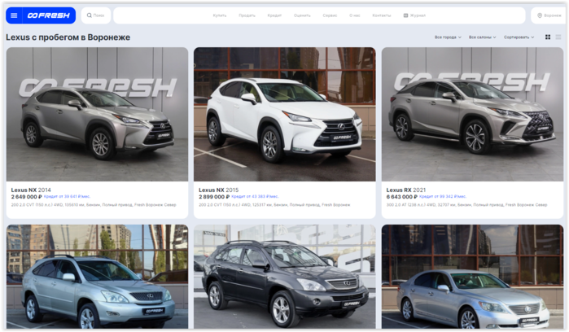Click the price 2 649 000 ₽
Viewport: 569px width, 332px height.
[x=26, y=197]
